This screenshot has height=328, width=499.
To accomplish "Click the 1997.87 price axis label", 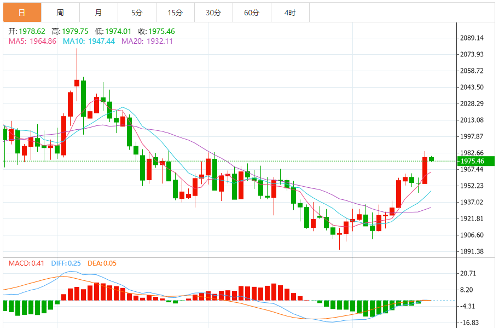I will [x=472, y=136].
